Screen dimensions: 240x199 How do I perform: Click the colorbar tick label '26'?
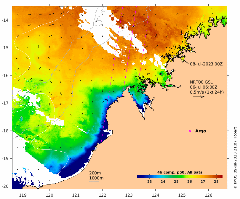coord(190,182)
